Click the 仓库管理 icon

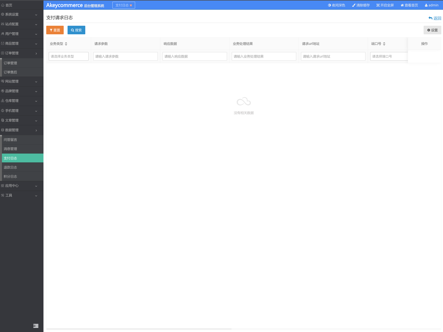(x=2, y=101)
